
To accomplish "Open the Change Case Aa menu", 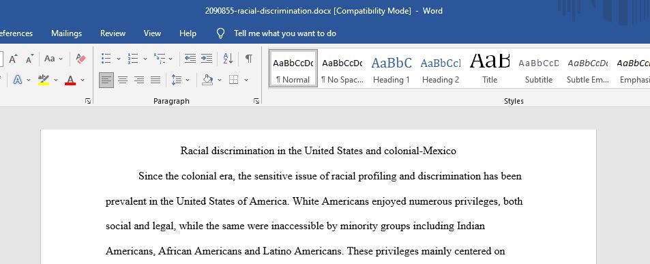I will [53, 59].
